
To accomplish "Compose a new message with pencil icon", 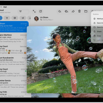I will (41, 11).
